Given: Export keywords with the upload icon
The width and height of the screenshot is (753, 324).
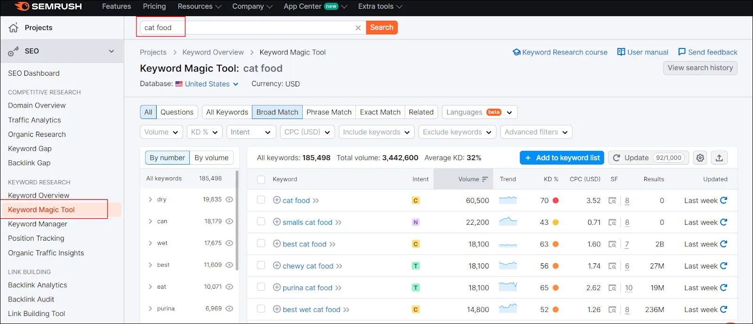Looking at the screenshot, I should coord(719,158).
